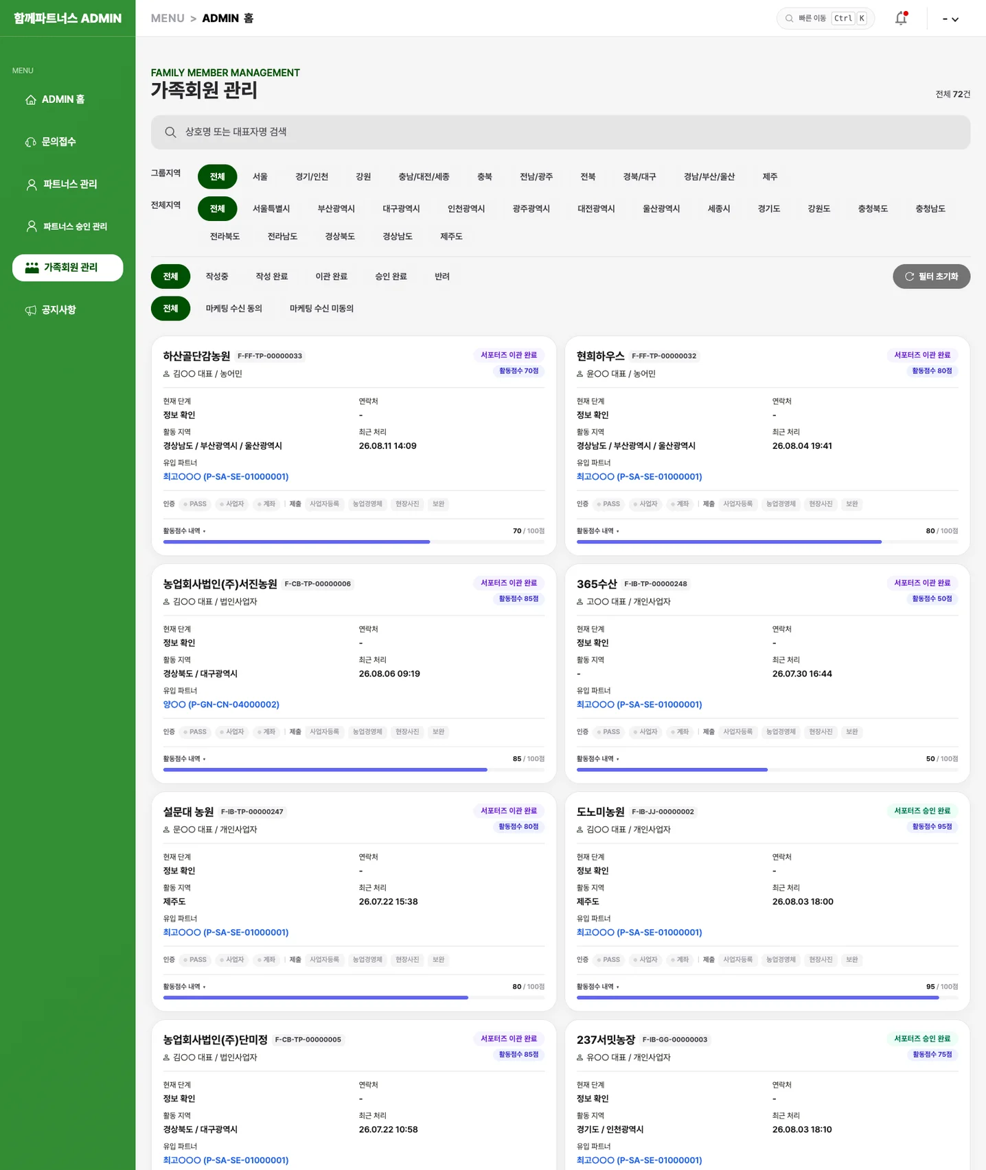Viewport: 986px width, 1170px height.
Task: Click the quick-move magnifier icon in header
Action: [x=790, y=19]
